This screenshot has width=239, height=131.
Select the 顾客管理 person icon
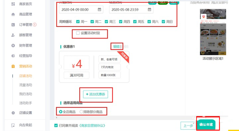point(13,35)
